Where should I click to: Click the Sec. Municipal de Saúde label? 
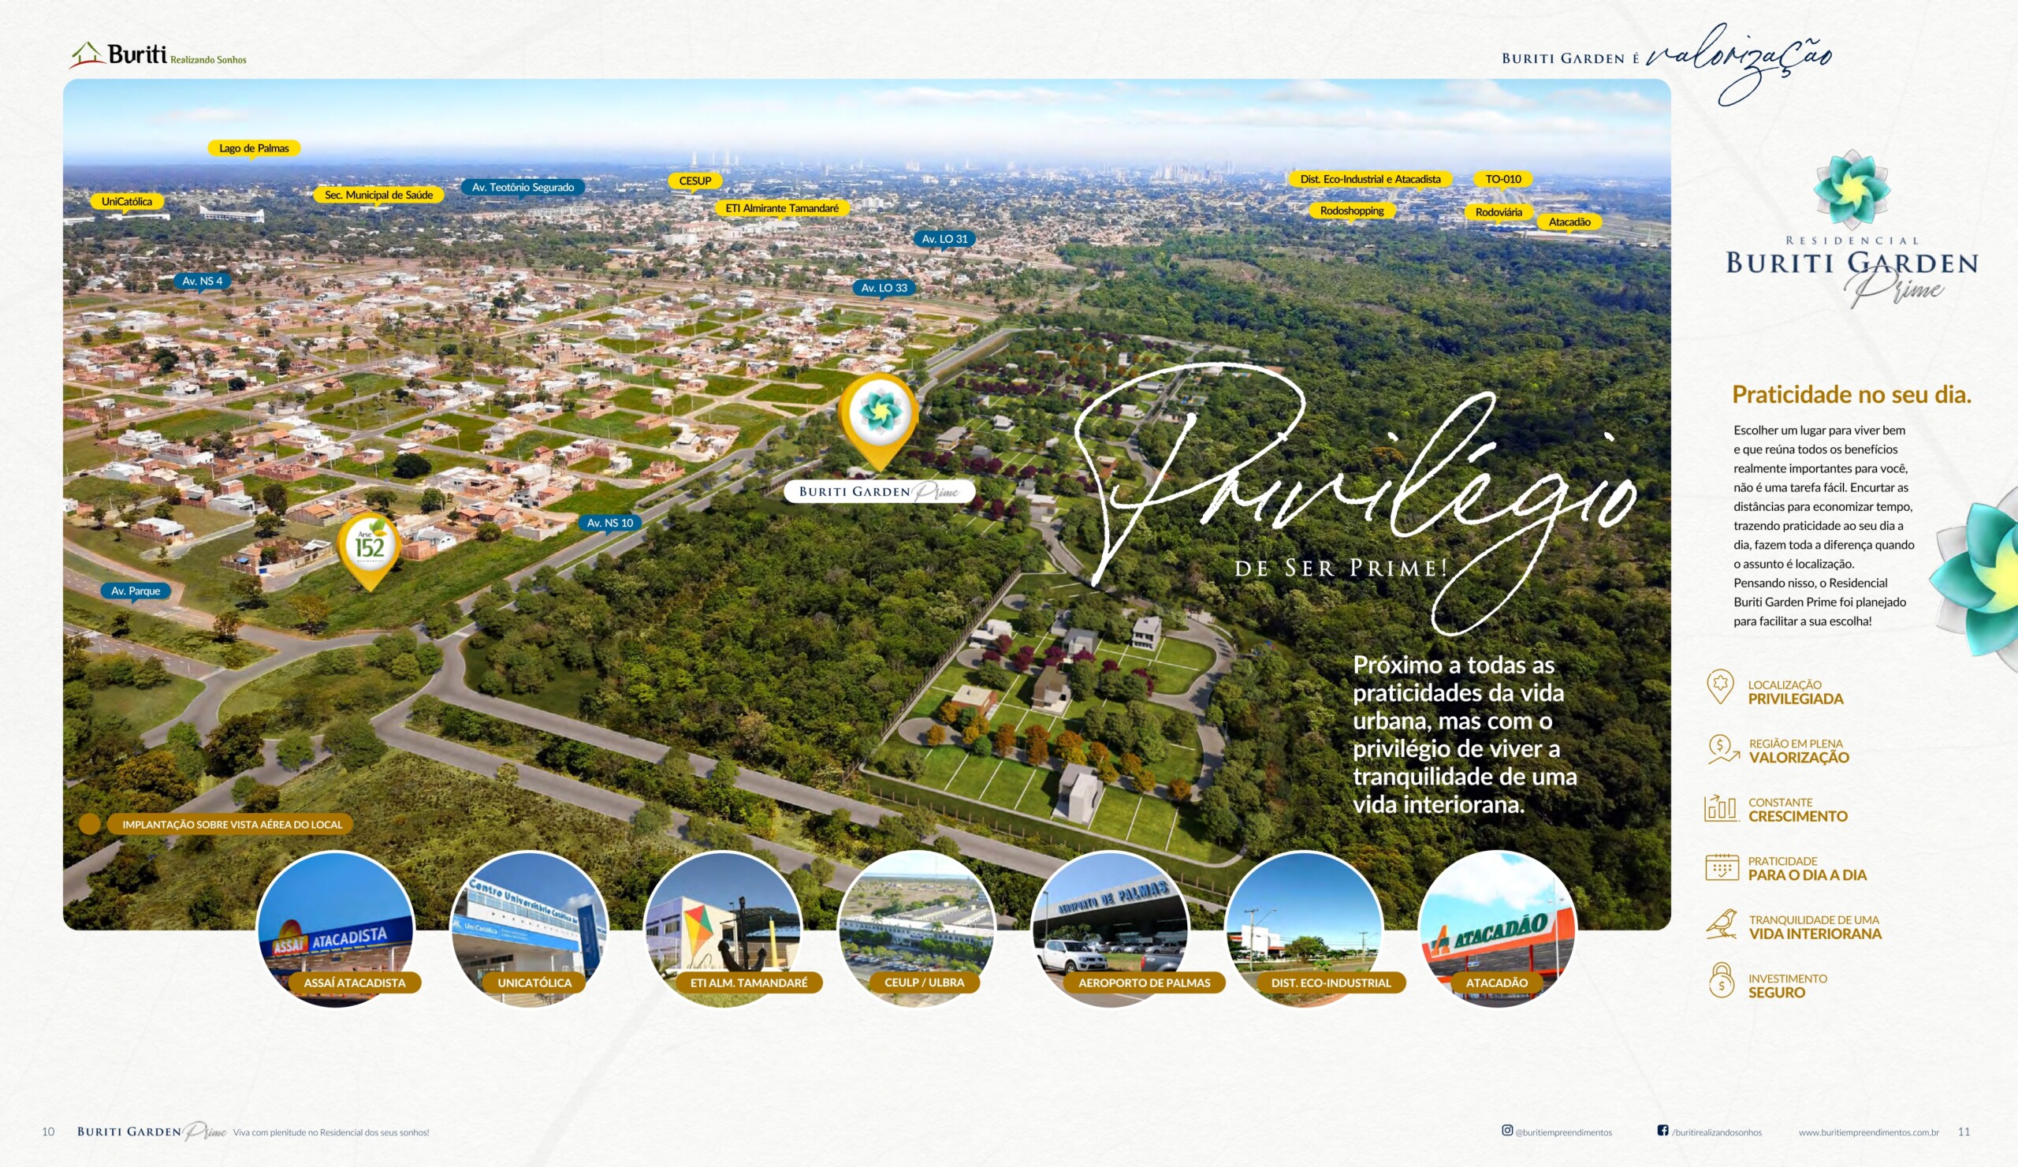coord(379,196)
